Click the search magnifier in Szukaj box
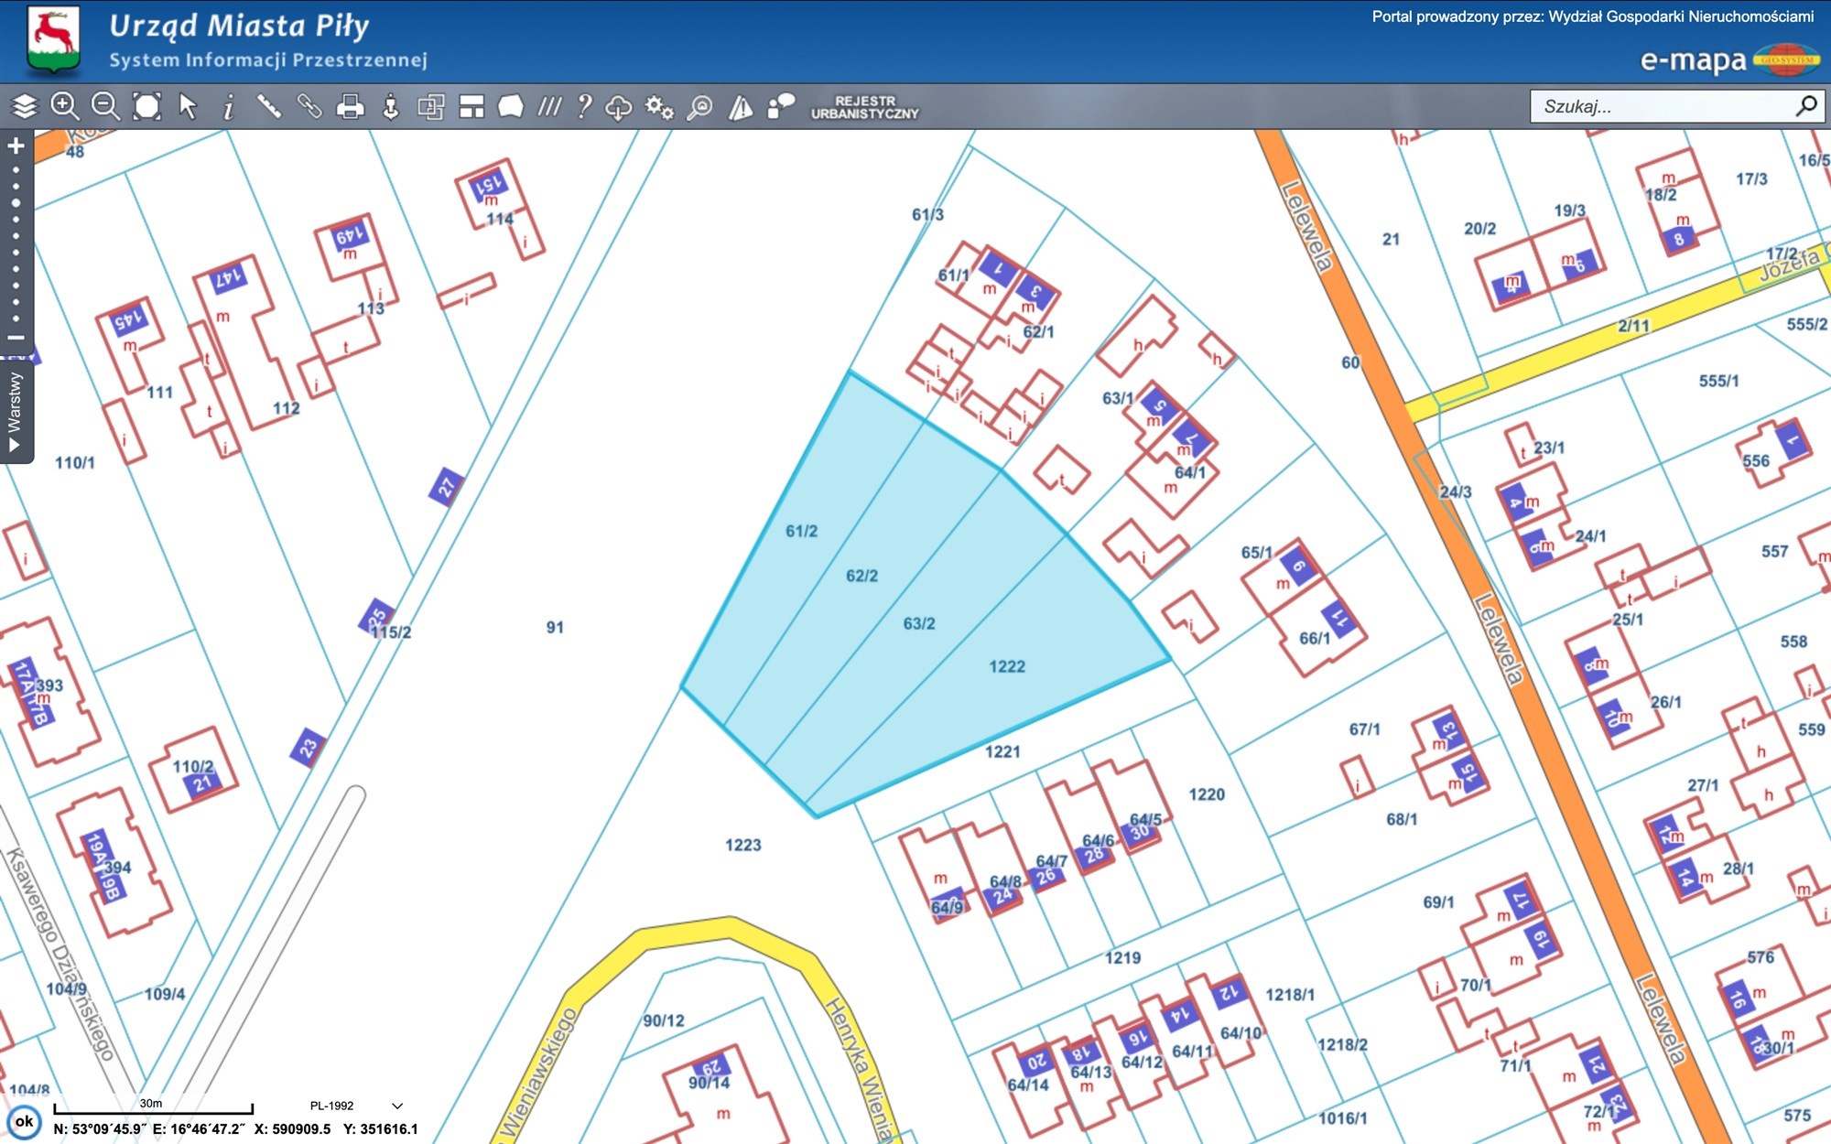This screenshot has width=1831, height=1144. pos(1805,106)
